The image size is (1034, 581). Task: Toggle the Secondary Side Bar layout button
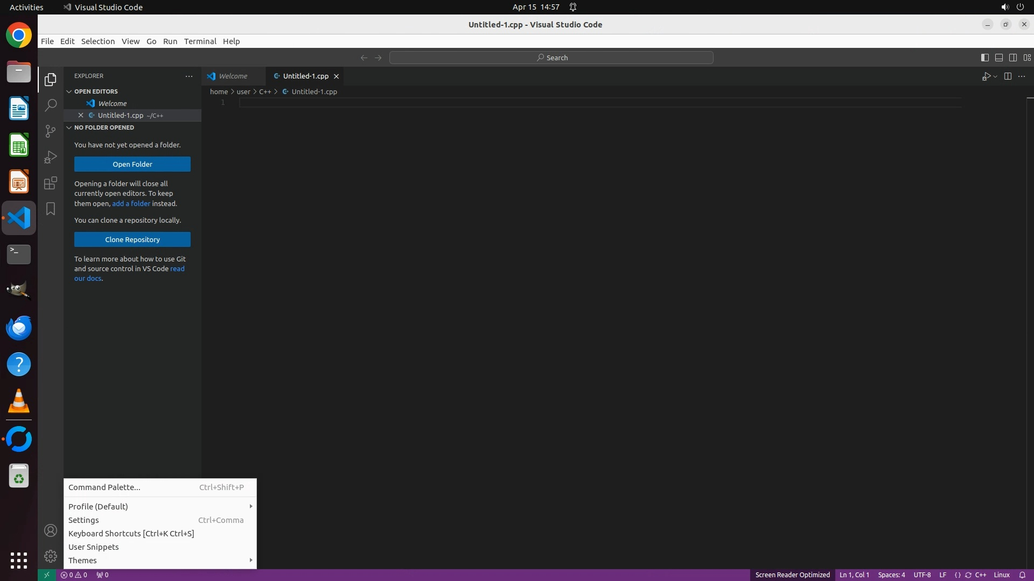1012,58
